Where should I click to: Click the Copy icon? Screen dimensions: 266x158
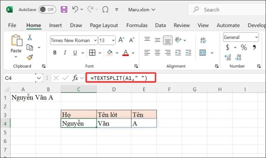(30, 47)
